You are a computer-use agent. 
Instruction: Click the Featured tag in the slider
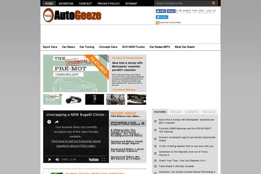coord(138,58)
